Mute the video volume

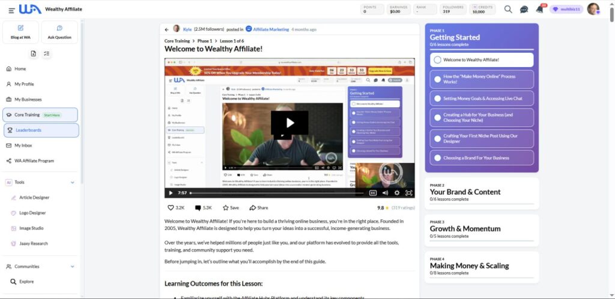(385, 193)
